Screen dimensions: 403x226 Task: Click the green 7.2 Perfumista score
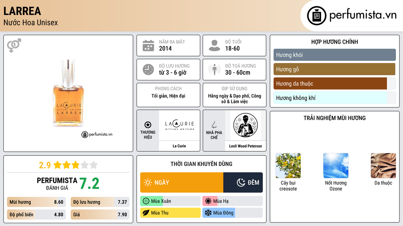[x=89, y=184]
